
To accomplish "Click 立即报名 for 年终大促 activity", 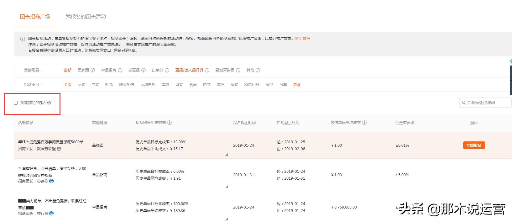I will pos(474,145).
